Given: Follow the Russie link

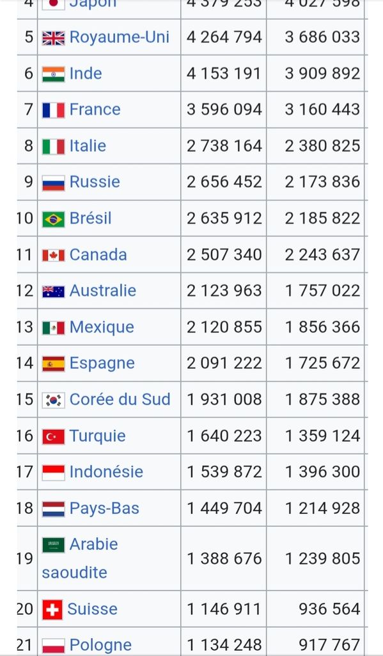Looking at the screenshot, I should 95,182.
